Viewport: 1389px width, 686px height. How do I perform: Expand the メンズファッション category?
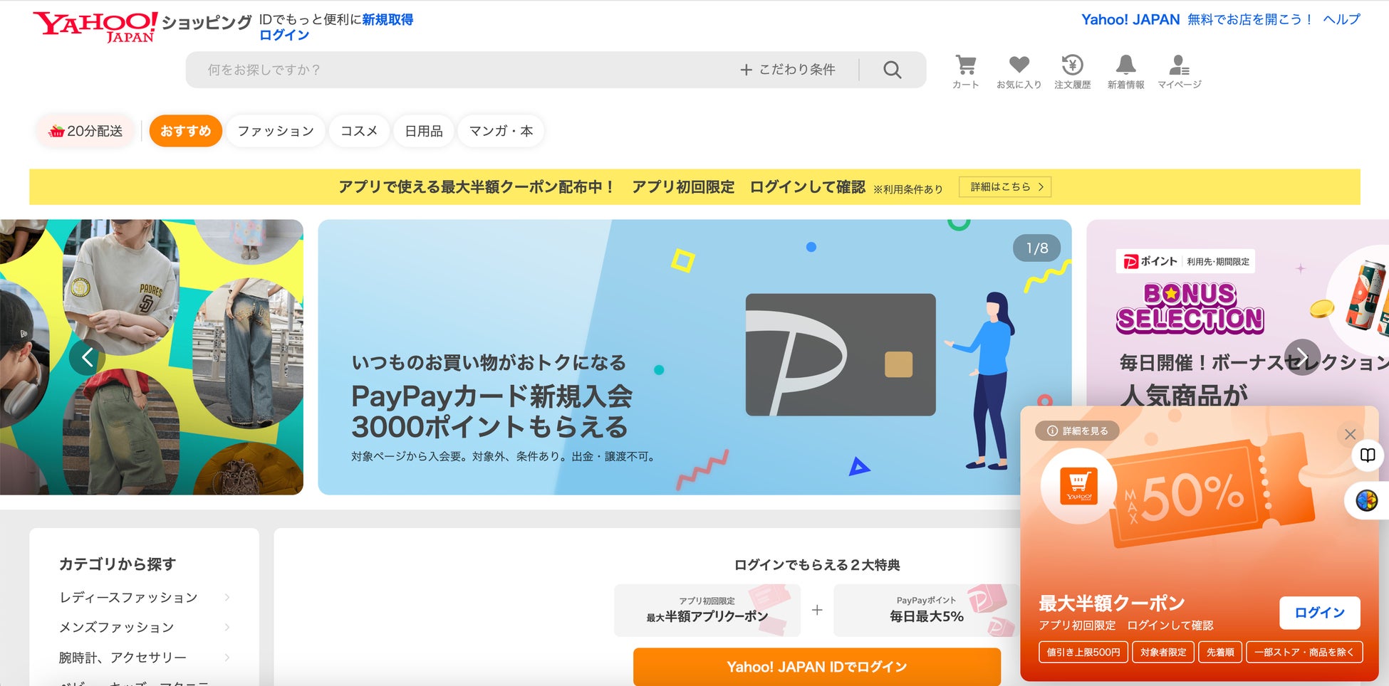[x=145, y=628]
